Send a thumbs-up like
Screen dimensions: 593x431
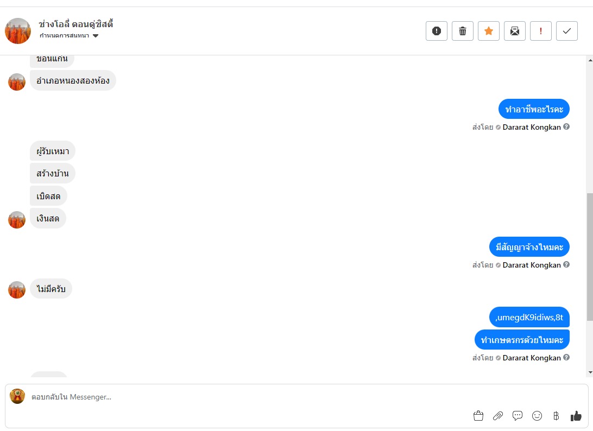[576, 416]
